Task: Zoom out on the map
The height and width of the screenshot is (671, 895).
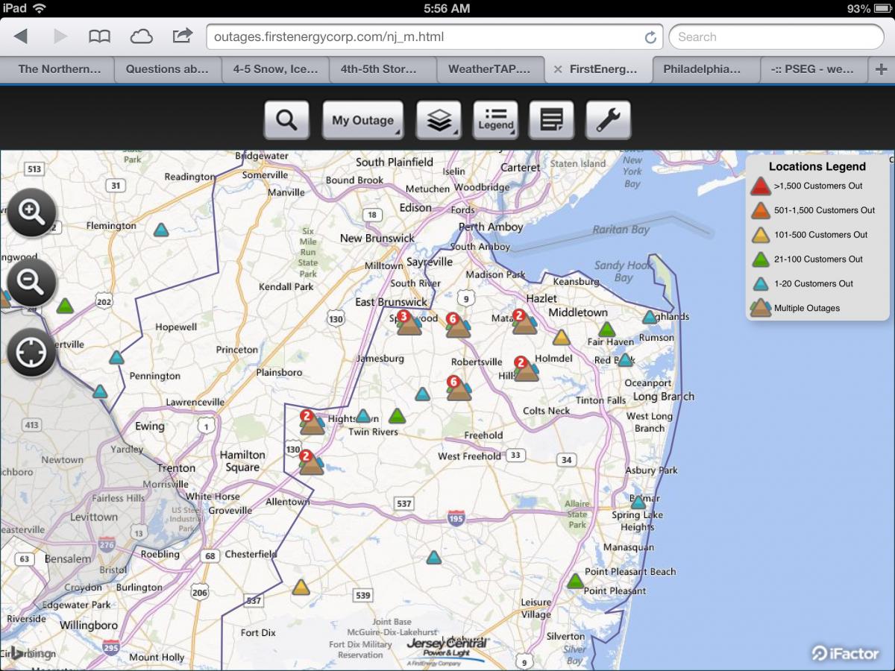Action: (x=31, y=283)
